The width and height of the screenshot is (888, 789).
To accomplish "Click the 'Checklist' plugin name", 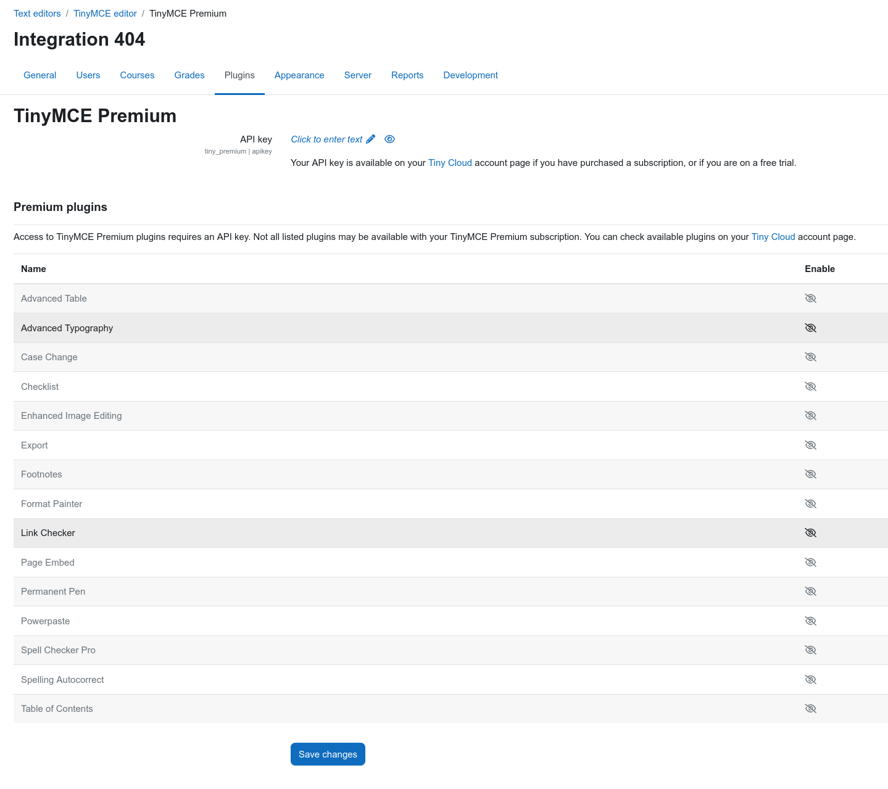I will (39, 387).
